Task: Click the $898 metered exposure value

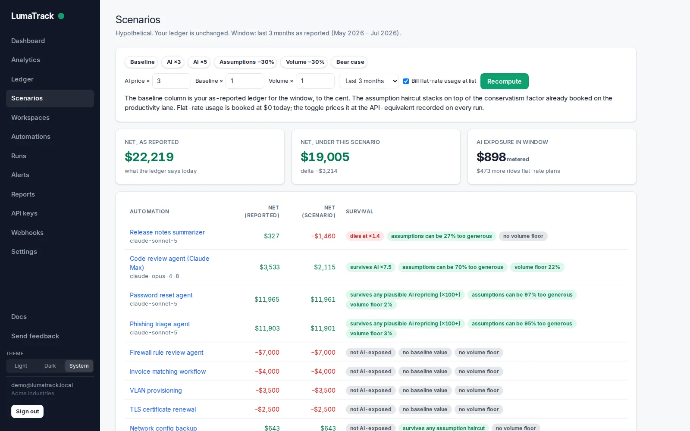Action: [x=491, y=157]
